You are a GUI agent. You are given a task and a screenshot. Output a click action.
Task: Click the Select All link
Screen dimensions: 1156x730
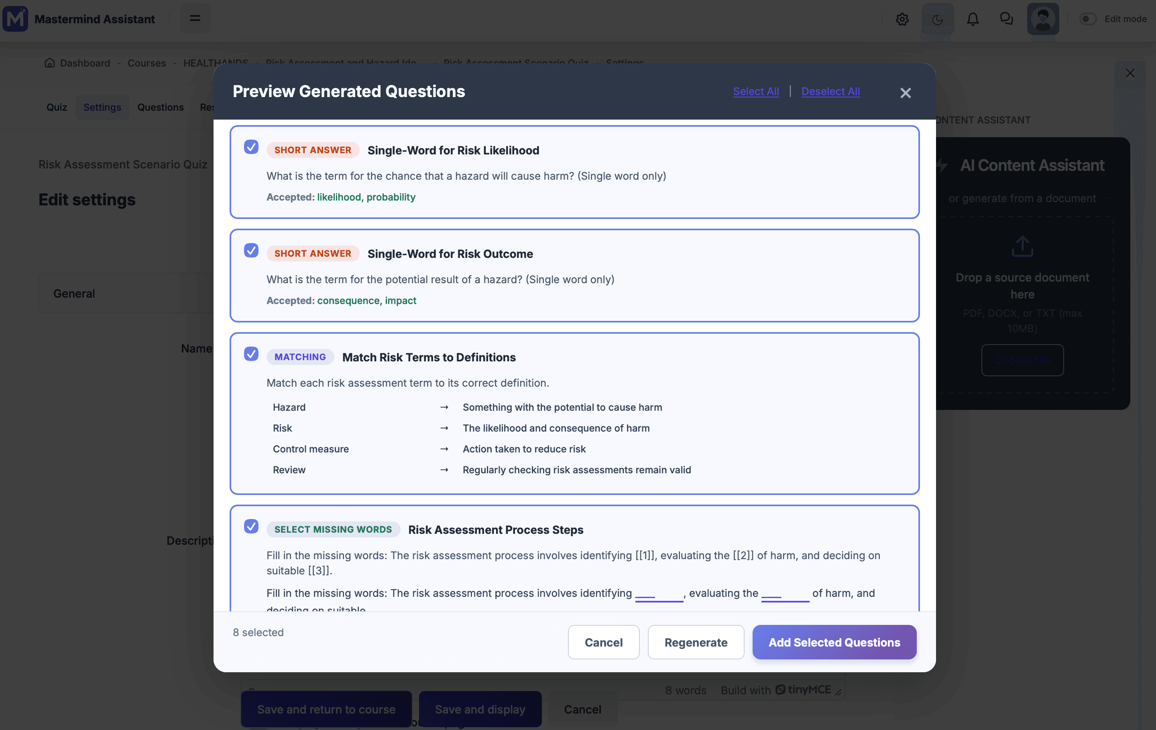pyautogui.click(x=756, y=91)
